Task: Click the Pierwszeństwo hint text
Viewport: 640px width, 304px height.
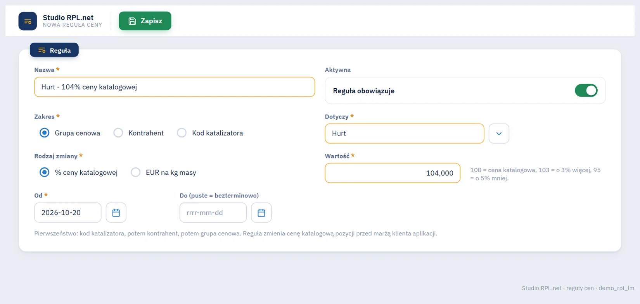Action: click(236, 233)
